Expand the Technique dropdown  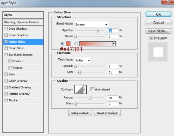point(83,60)
